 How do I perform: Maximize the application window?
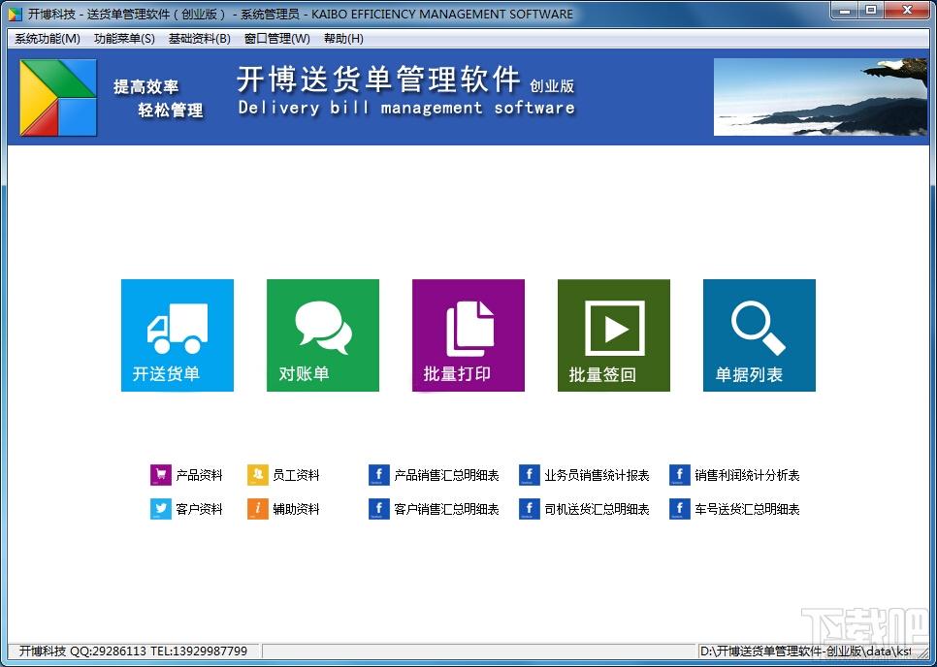click(x=871, y=10)
